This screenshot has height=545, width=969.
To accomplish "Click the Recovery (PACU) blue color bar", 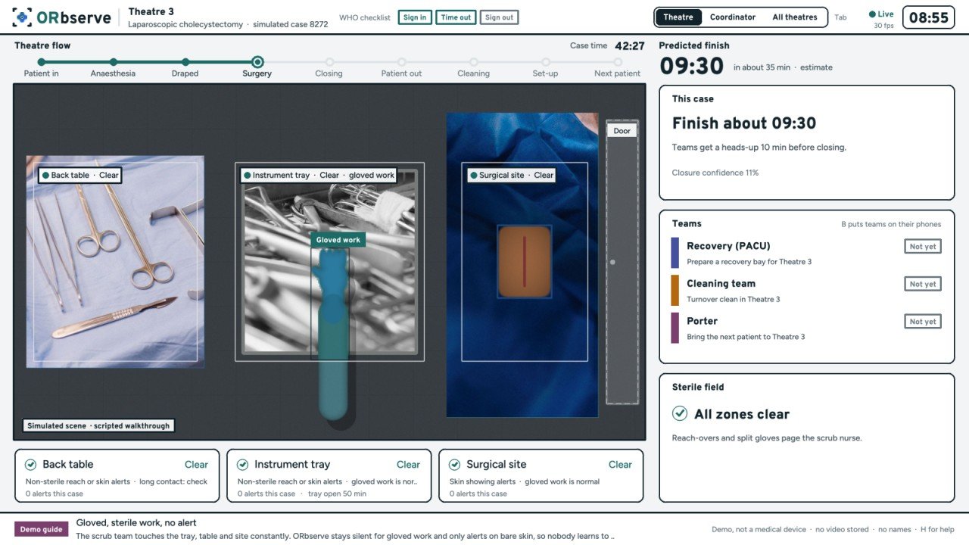I will click(x=675, y=253).
